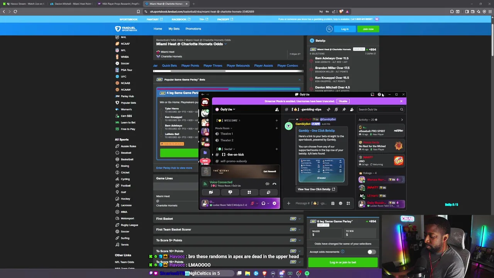
Task: Expand the Activity panel arrow in Discord
Action: pyautogui.click(x=402, y=120)
